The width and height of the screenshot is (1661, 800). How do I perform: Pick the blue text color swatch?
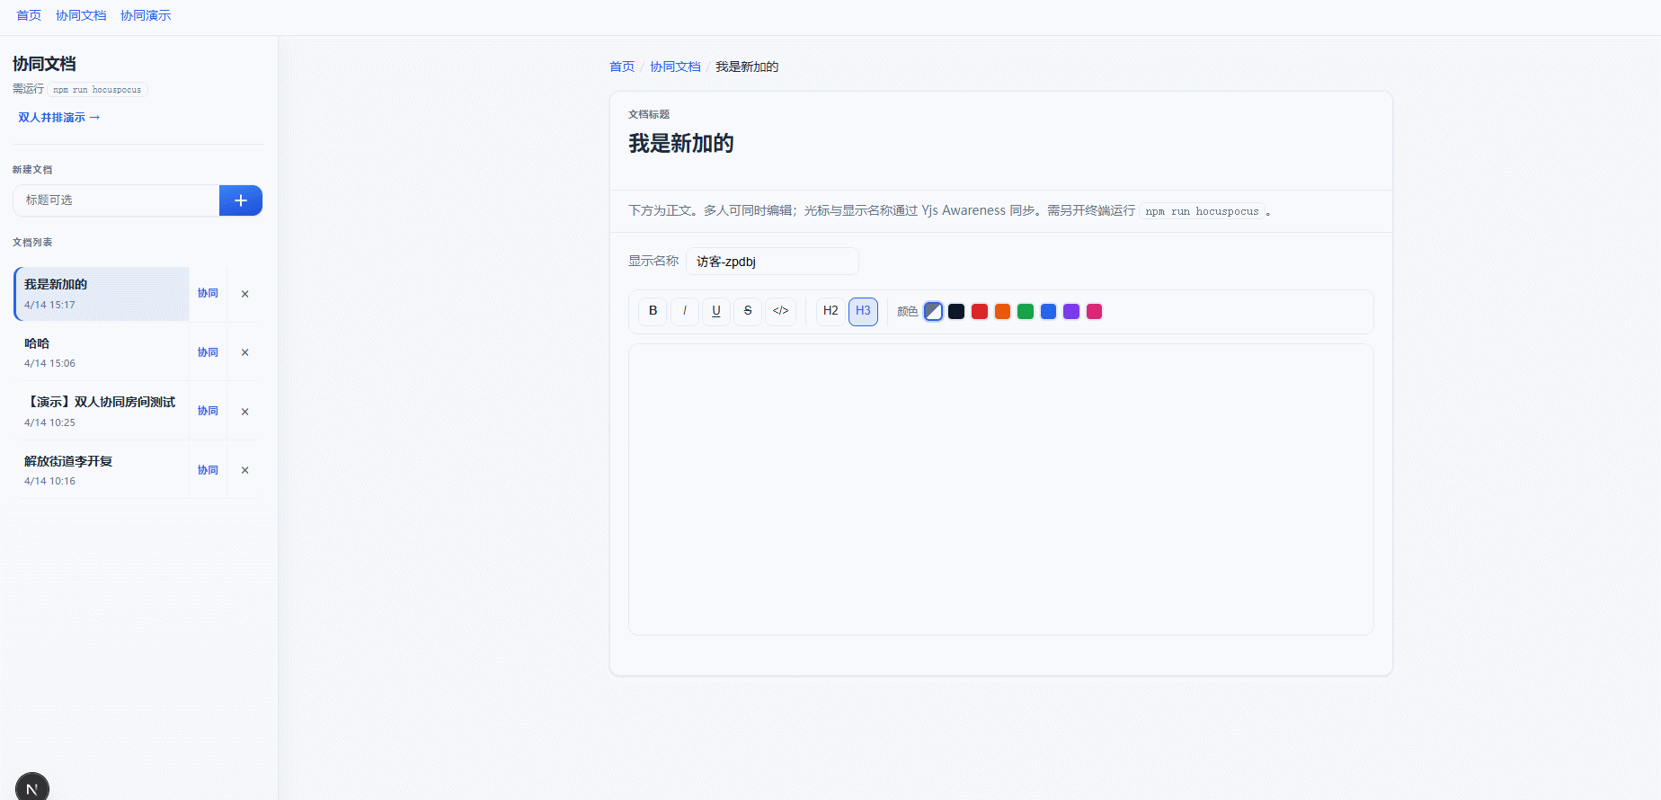[1048, 311]
